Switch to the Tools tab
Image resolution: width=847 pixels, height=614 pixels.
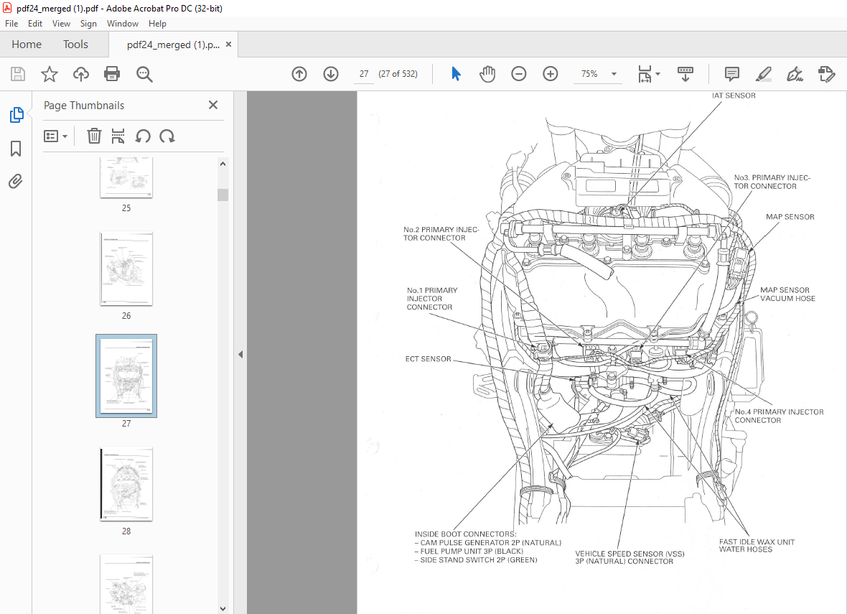pyautogui.click(x=75, y=45)
